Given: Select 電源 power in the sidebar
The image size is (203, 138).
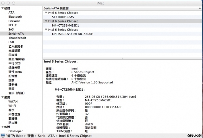Looking at the screenshot, I should [x=11, y=89].
